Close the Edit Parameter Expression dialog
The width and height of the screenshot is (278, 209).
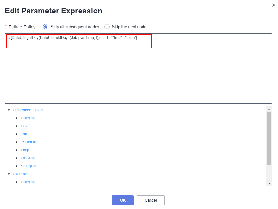click(274, 5)
